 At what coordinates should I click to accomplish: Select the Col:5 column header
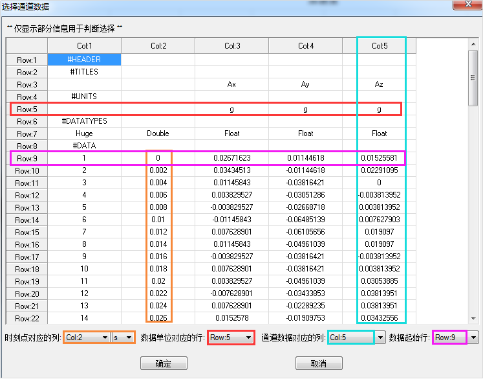[x=379, y=46]
